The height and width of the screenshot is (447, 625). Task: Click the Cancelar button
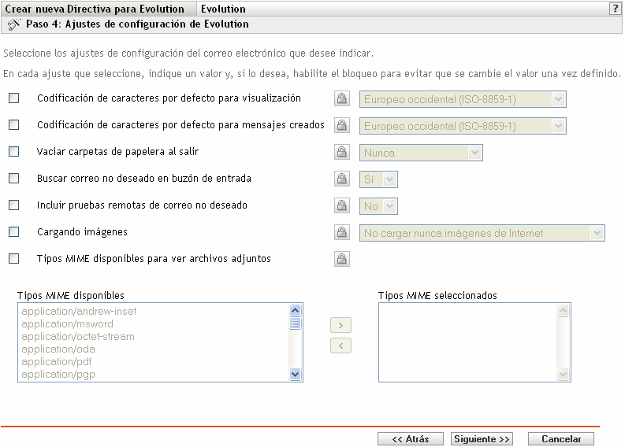(x=561, y=439)
